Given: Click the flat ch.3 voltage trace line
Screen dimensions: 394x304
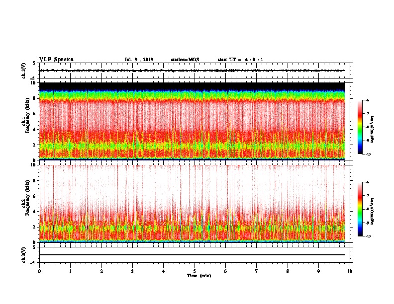Looking at the screenshot, I should click(x=192, y=255).
